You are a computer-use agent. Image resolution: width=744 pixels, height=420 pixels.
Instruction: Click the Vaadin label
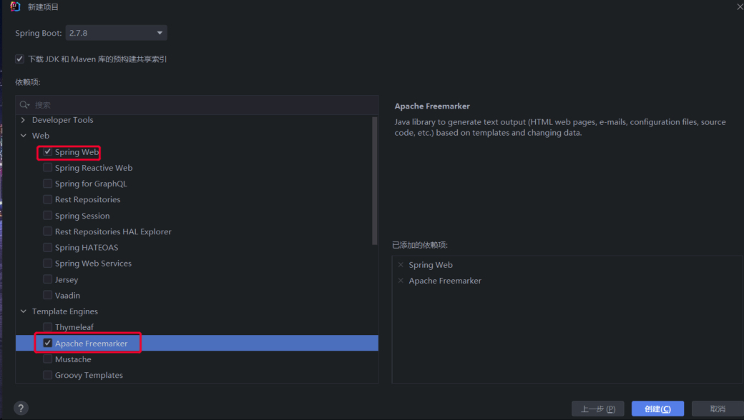(x=67, y=295)
